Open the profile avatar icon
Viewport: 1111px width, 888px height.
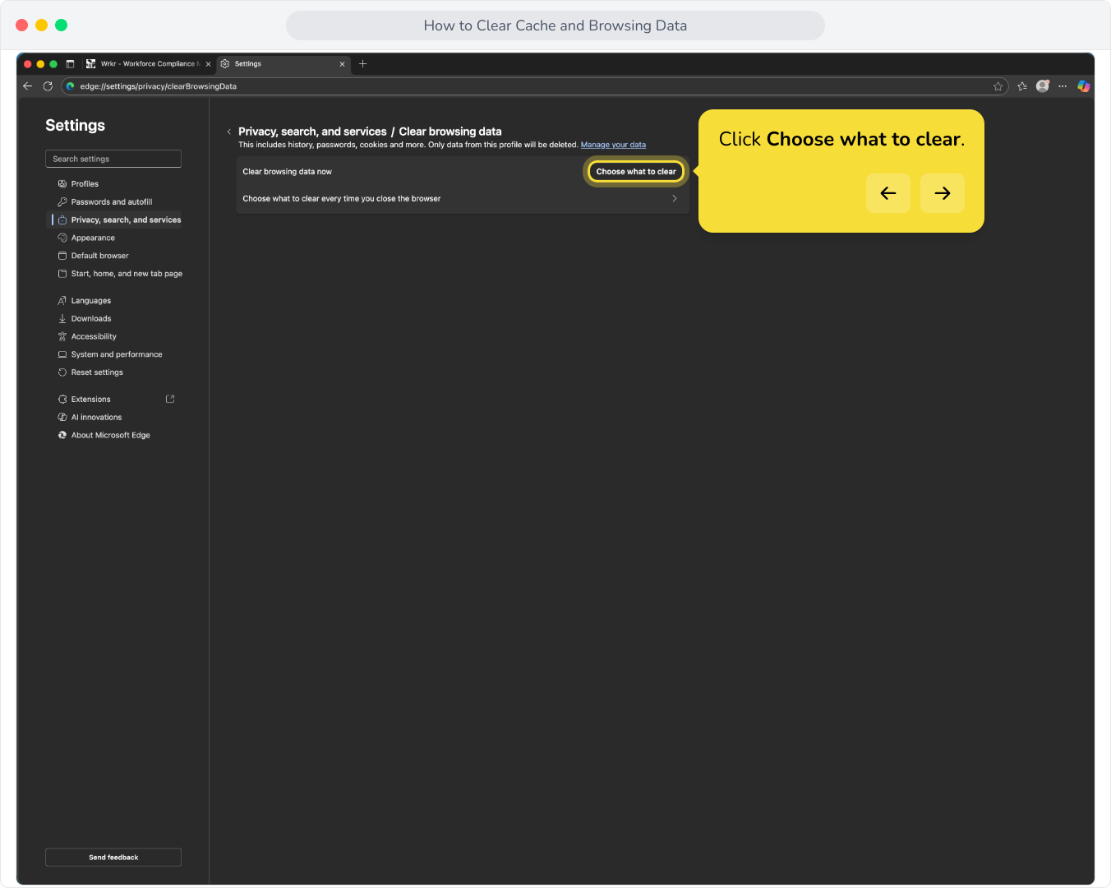point(1043,86)
